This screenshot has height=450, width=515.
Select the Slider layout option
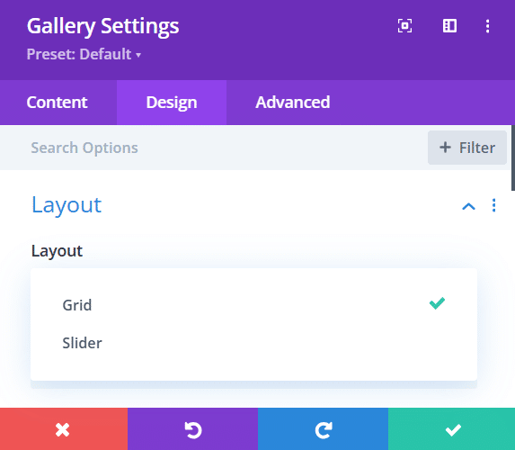tap(253, 343)
